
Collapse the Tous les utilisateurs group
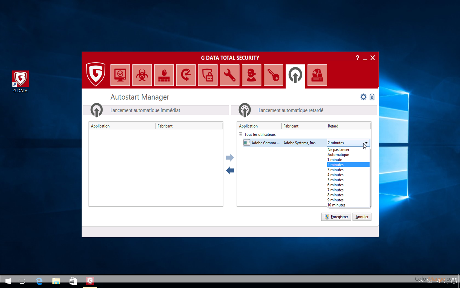[240, 134]
